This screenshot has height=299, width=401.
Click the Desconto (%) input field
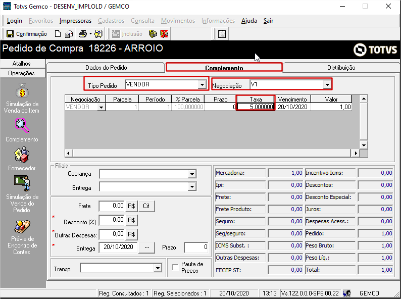112,220
